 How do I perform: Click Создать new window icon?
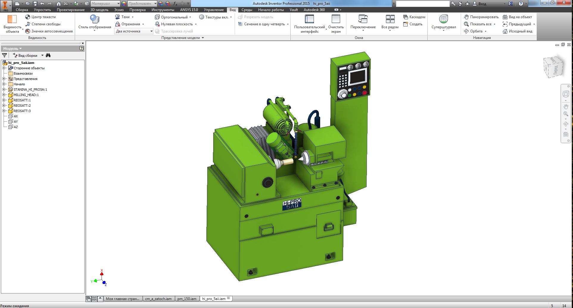pyautogui.click(x=405, y=24)
